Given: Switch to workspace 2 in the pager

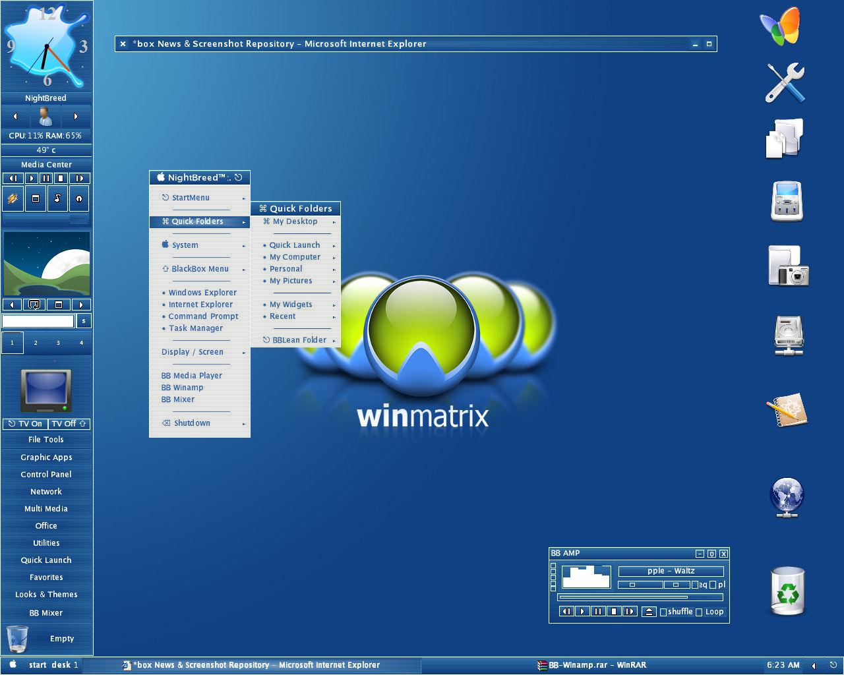Looking at the screenshot, I should click(x=36, y=343).
